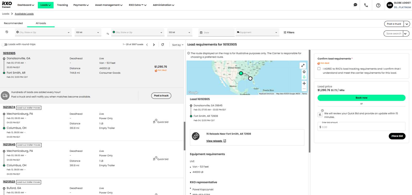Expand the Sort by dropdown
This screenshot has height=195, width=412.
click(178, 45)
